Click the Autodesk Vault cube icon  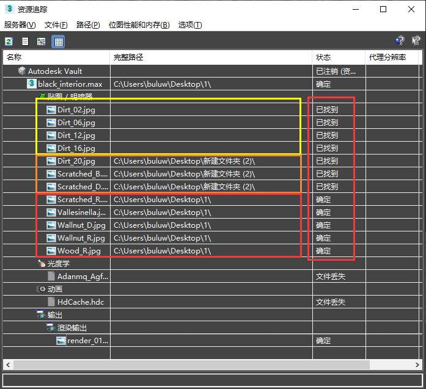tap(21, 71)
